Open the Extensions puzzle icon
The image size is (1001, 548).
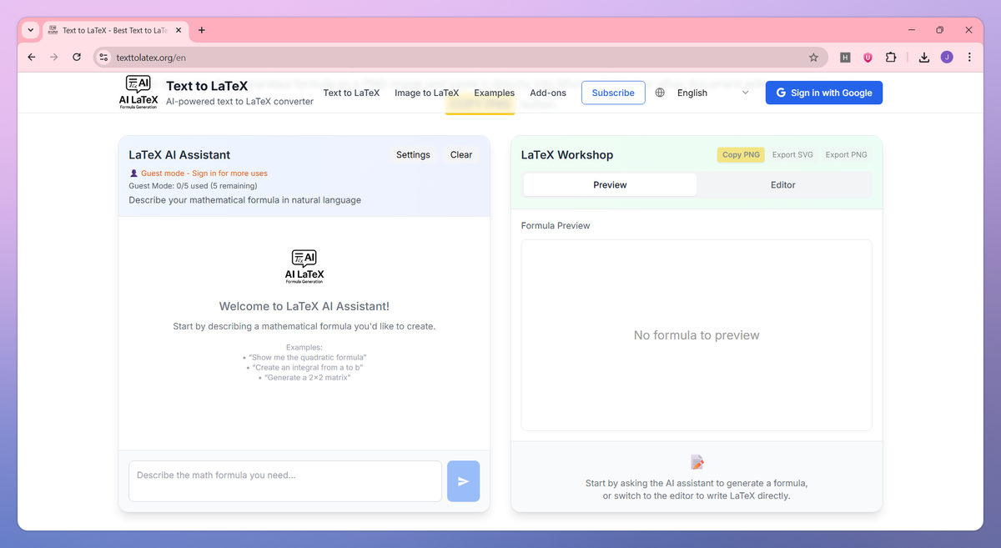(x=891, y=58)
